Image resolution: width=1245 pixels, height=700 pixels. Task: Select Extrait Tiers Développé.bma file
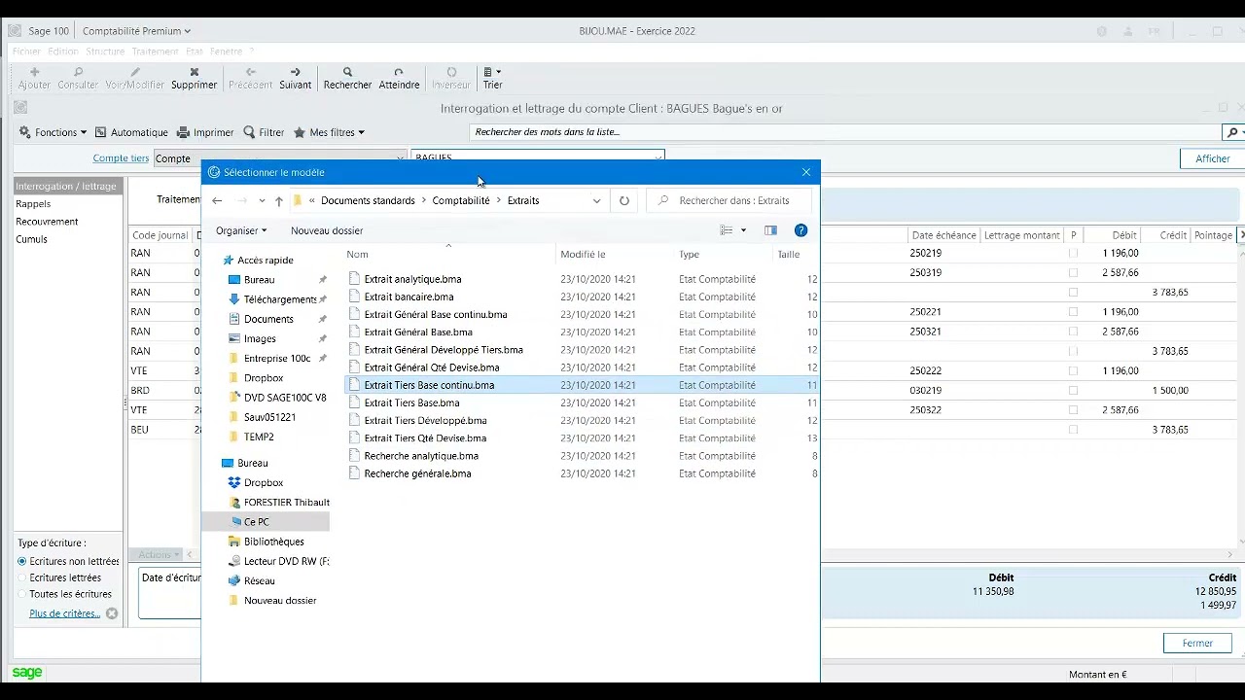click(x=425, y=420)
